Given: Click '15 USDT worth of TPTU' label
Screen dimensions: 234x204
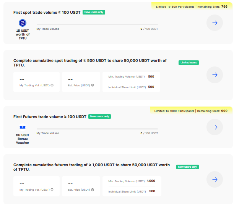Looking at the screenshot, I should (23, 34).
